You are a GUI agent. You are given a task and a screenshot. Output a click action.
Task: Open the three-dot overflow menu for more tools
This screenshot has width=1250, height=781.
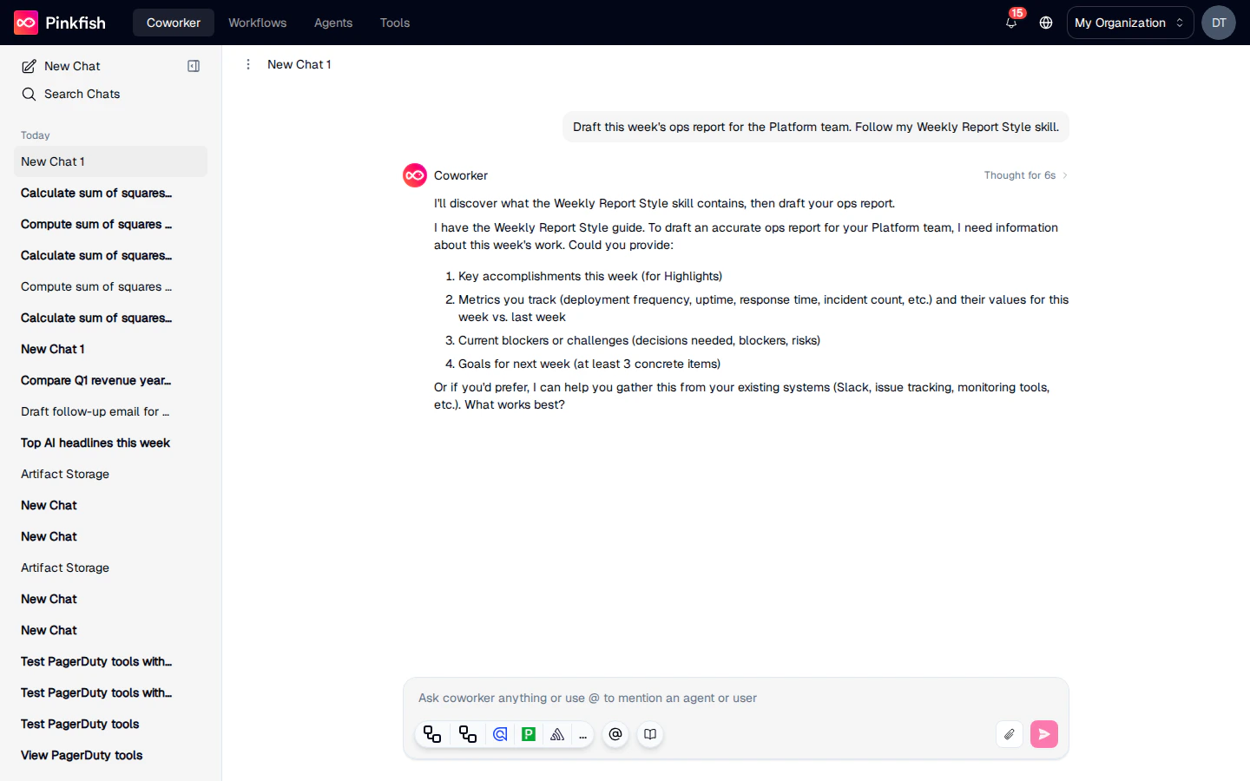point(583,735)
